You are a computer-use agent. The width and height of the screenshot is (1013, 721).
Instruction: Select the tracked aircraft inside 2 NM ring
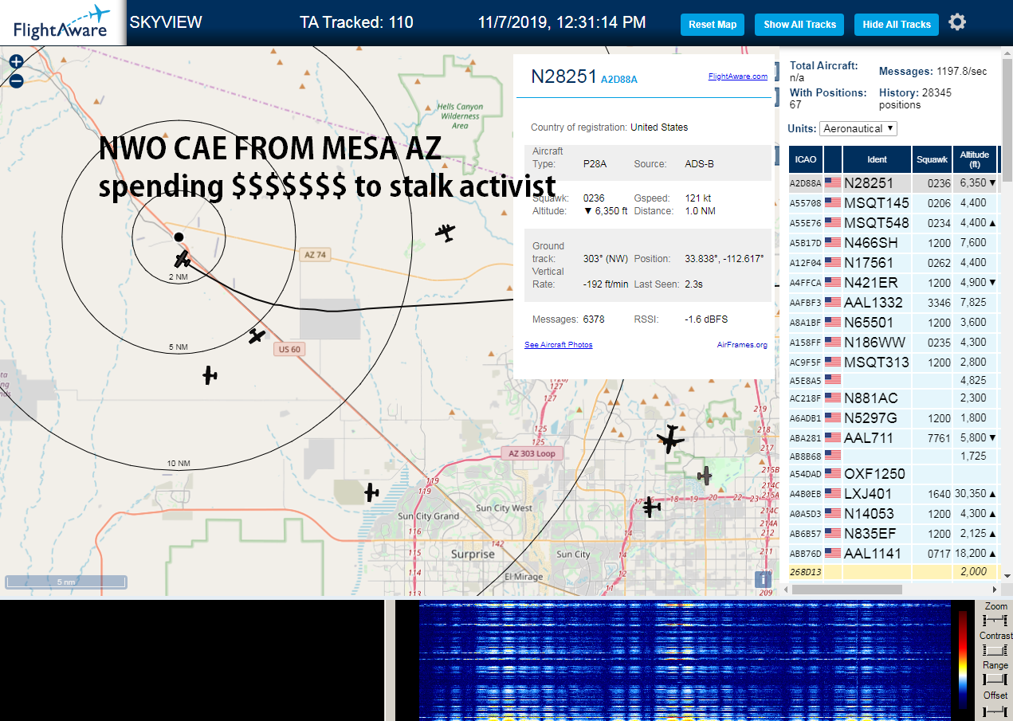pos(183,259)
